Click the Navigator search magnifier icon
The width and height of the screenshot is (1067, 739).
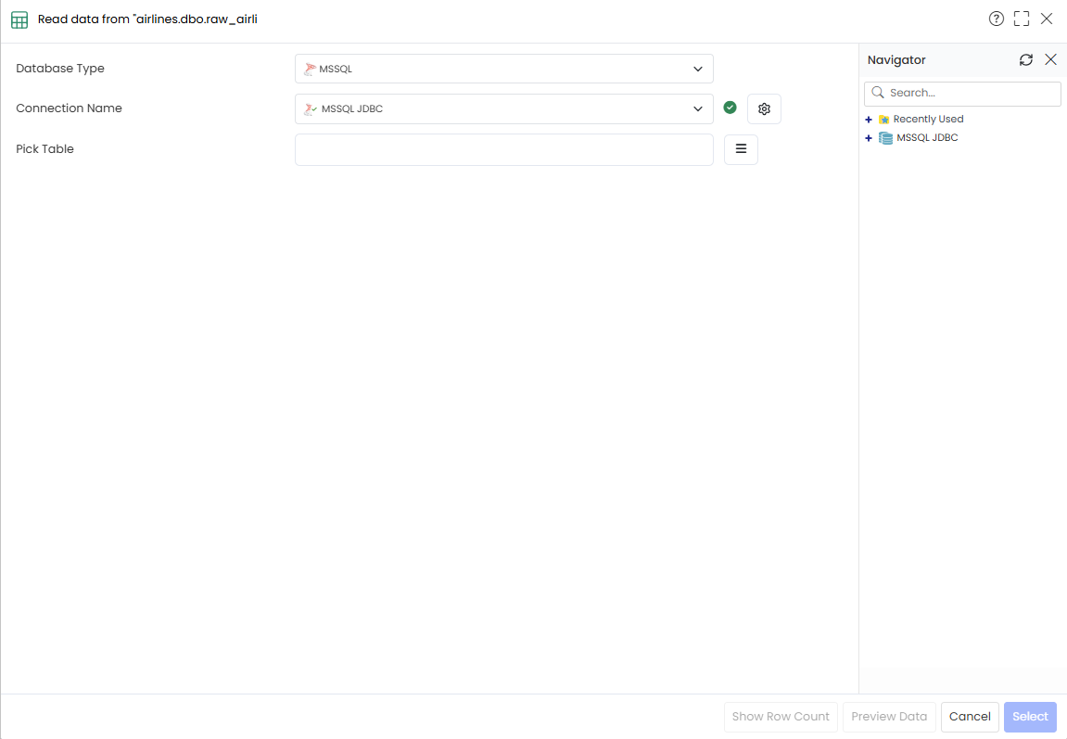point(878,93)
